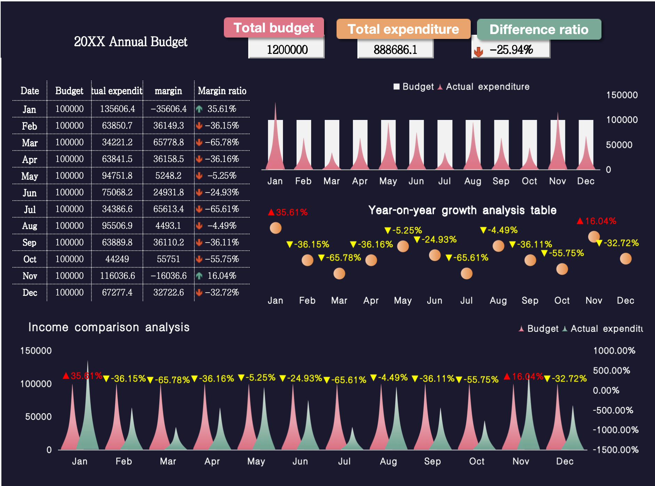The height and width of the screenshot is (486, 655).
Task: Select the Mar actual expenditure cell 34221.2
Action: (117, 143)
